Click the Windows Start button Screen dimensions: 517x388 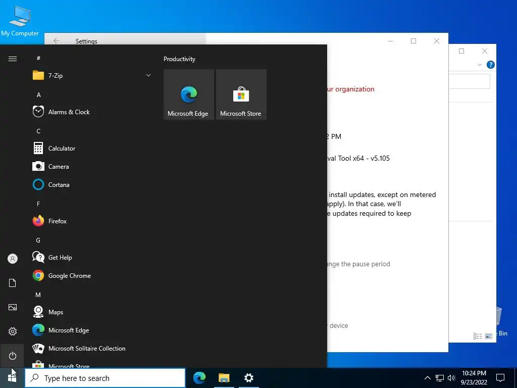click(12, 378)
